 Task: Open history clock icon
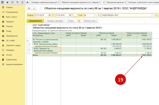pyautogui.click(x=12, y=2)
